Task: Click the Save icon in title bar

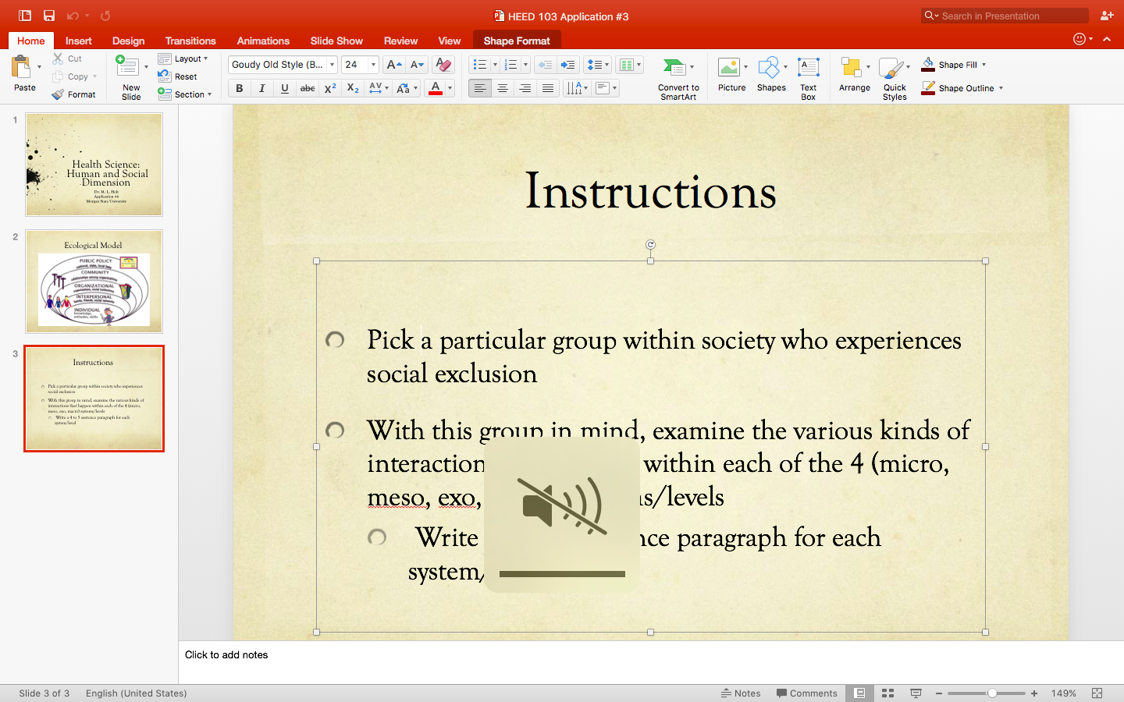Action: [49, 16]
